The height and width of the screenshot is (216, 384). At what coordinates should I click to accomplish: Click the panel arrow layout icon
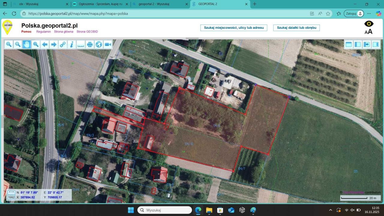tap(367, 45)
